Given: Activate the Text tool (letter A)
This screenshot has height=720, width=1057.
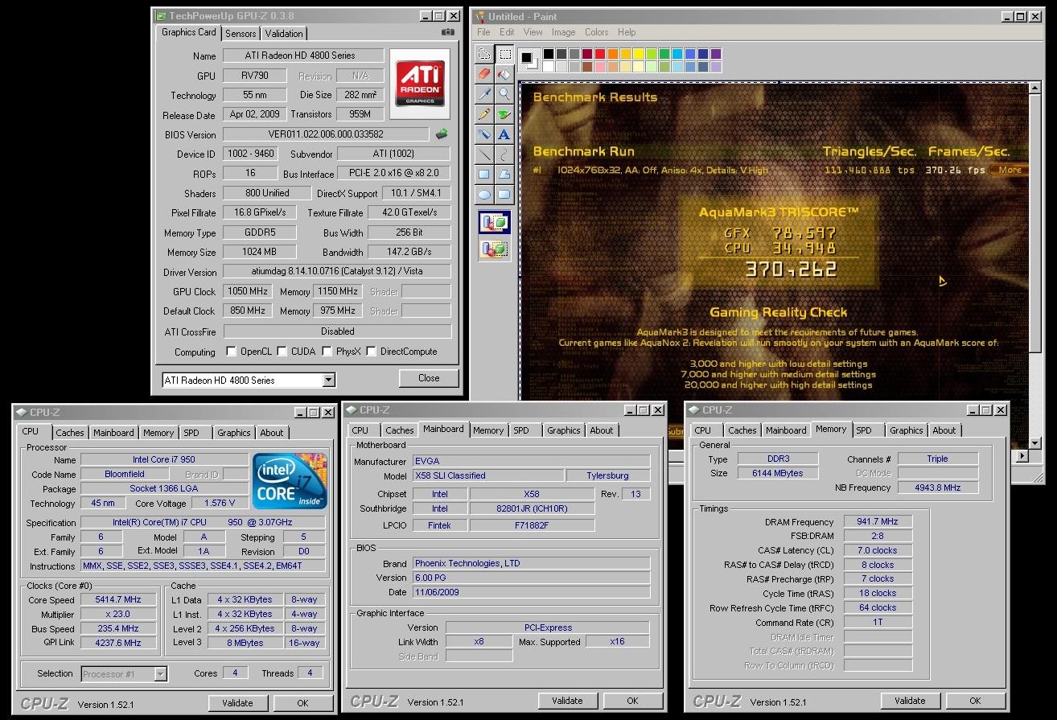Looking at the screenshot, I should [504, 134].
